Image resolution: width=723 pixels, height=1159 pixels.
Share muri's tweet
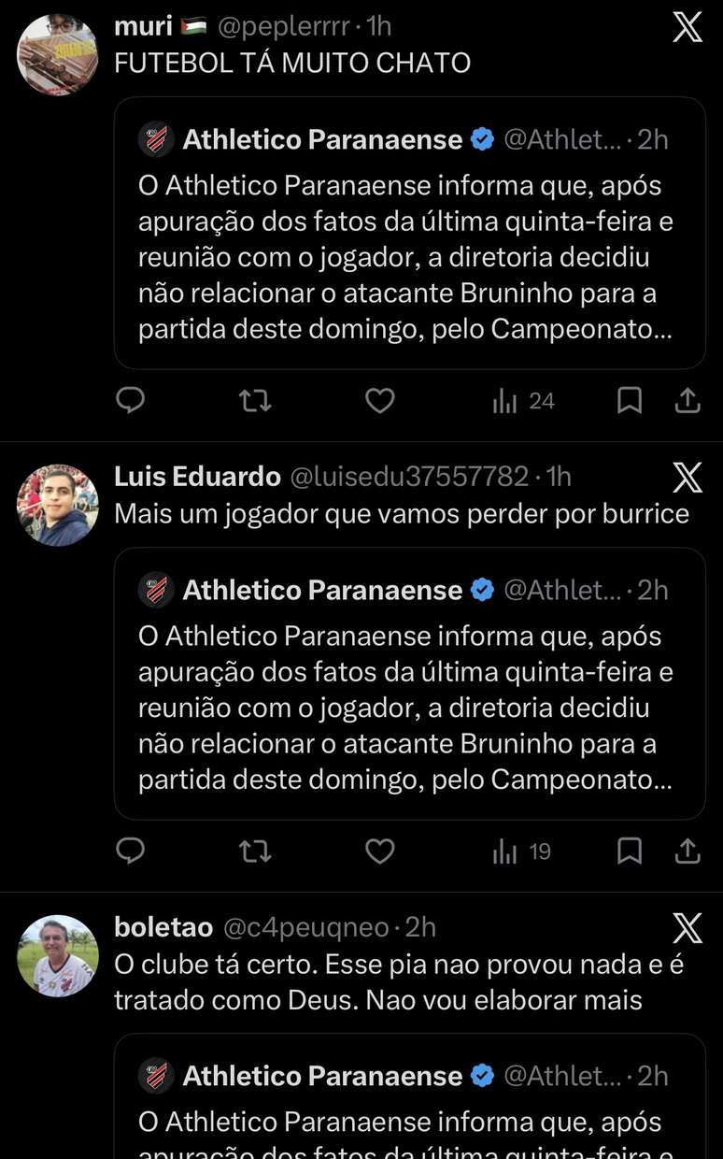688,401
